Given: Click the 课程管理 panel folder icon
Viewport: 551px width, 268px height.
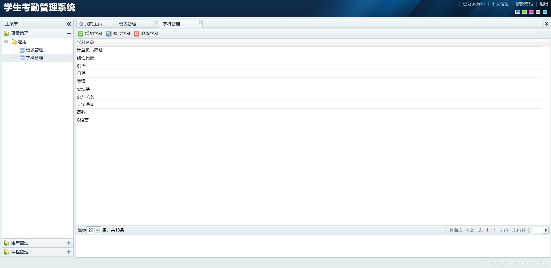Looking at the screenshot, I should pos(6,252).
